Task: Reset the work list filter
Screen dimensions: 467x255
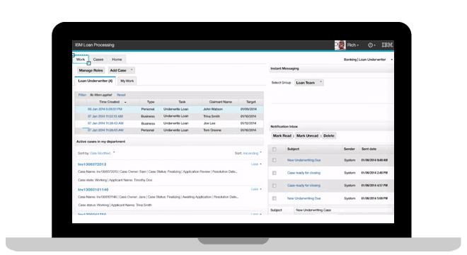Action: click(121, 95)
